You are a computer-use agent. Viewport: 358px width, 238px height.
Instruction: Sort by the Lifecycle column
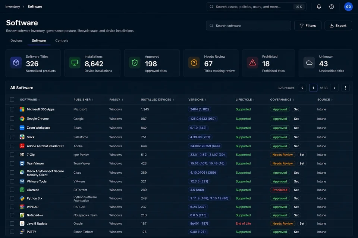(245, 100)
